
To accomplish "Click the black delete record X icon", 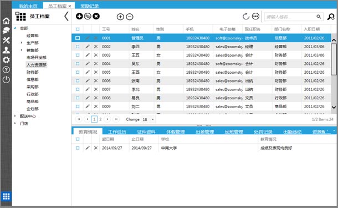I will [x=96, y=16].
